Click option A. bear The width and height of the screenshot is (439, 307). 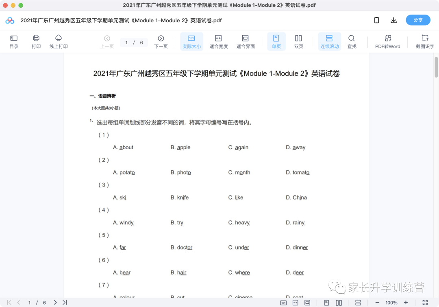coord(122,273)
